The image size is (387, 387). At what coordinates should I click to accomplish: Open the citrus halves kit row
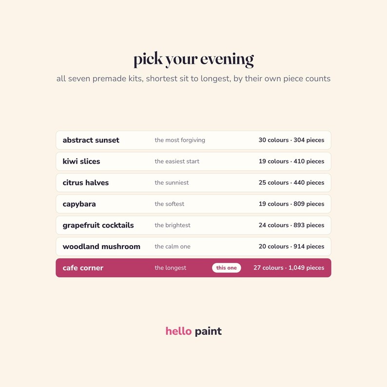(193, 183)
